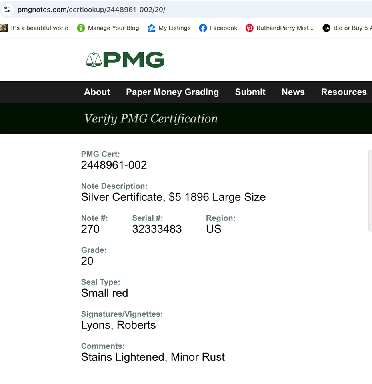Image resolution: width=372 pixels, height=384 pixels.
Task: Open the It's a beautiful world bookmark
Action: (x=39, y=28)
